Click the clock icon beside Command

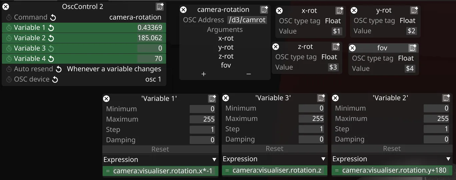(9, 17)
